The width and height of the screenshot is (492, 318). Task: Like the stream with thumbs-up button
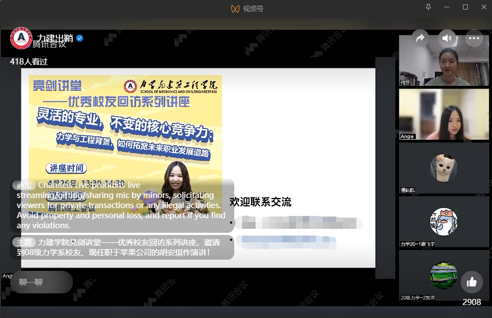pyautogui.click(x=471, y=282)
